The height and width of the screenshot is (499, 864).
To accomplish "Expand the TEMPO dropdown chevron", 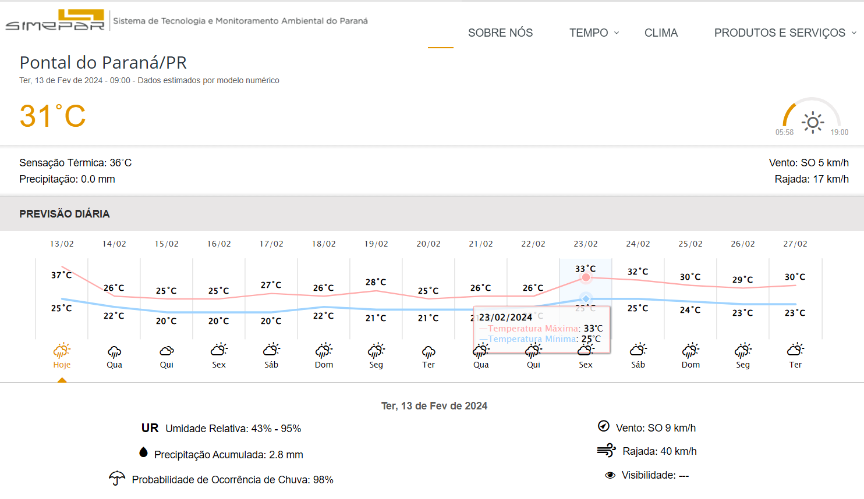I will [x=617, y=33].
